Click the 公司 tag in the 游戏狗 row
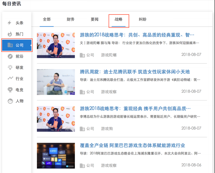Image resolution: width=215 pixels, height=173 pixels. (90, 129)
